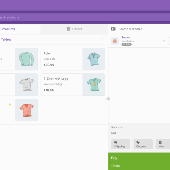Image resolution: width=170 pixels, height=170 pixels.
Task: Click the Orders list icon
Action: [x=68, y=29]
